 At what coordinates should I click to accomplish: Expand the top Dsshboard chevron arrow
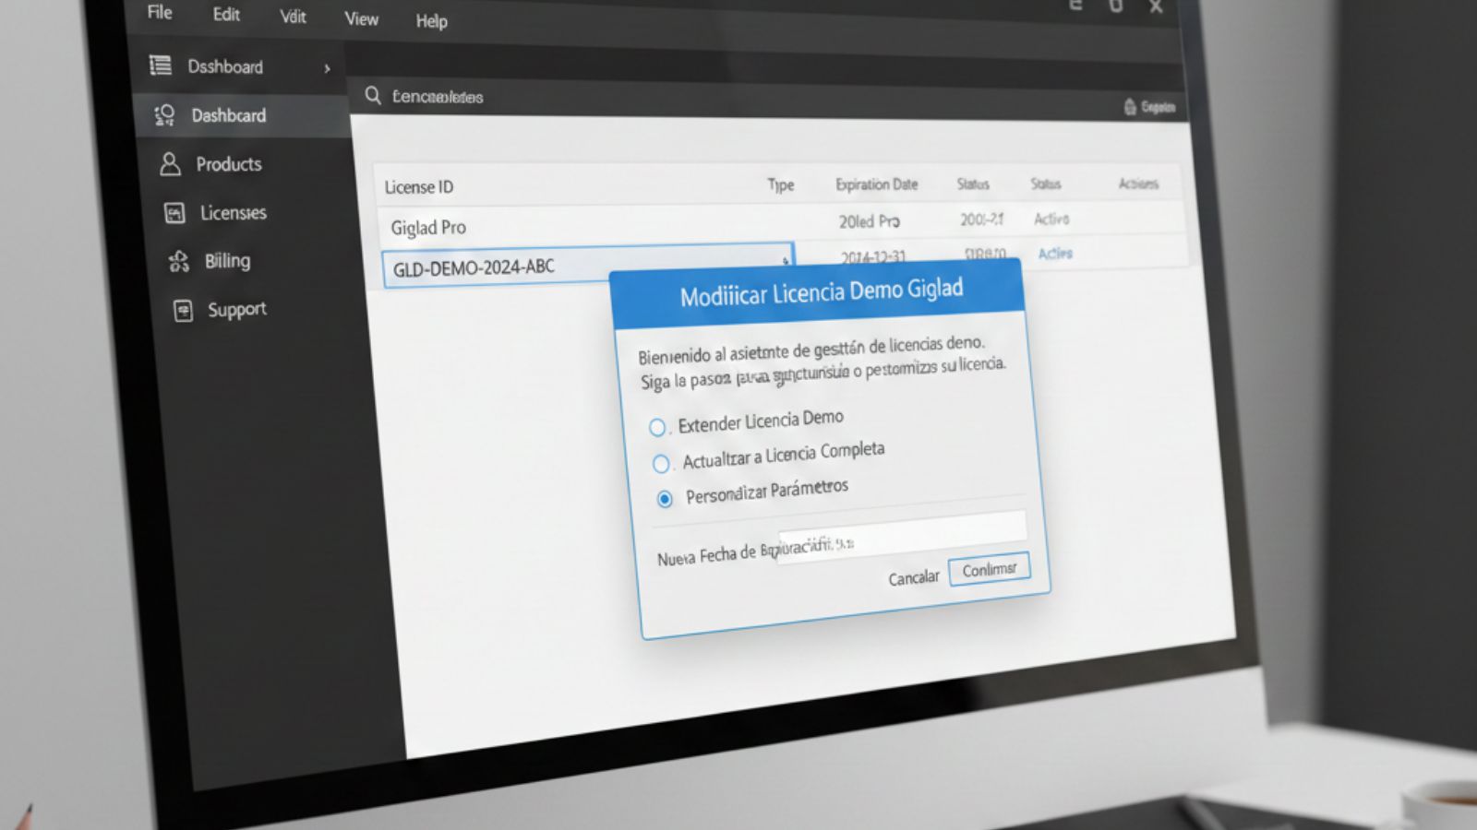pyautogui.click(x=327, y=68)
